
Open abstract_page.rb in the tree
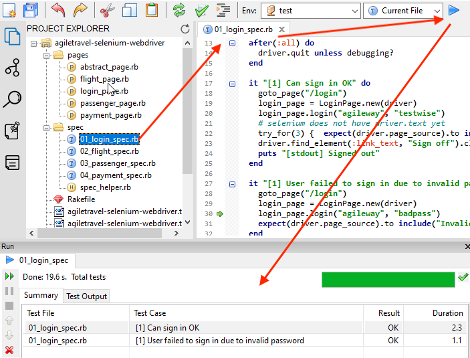(x=109, y=67)
